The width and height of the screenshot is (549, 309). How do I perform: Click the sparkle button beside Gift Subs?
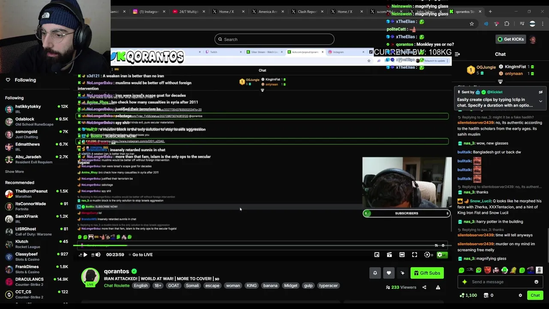coord(402,273)
